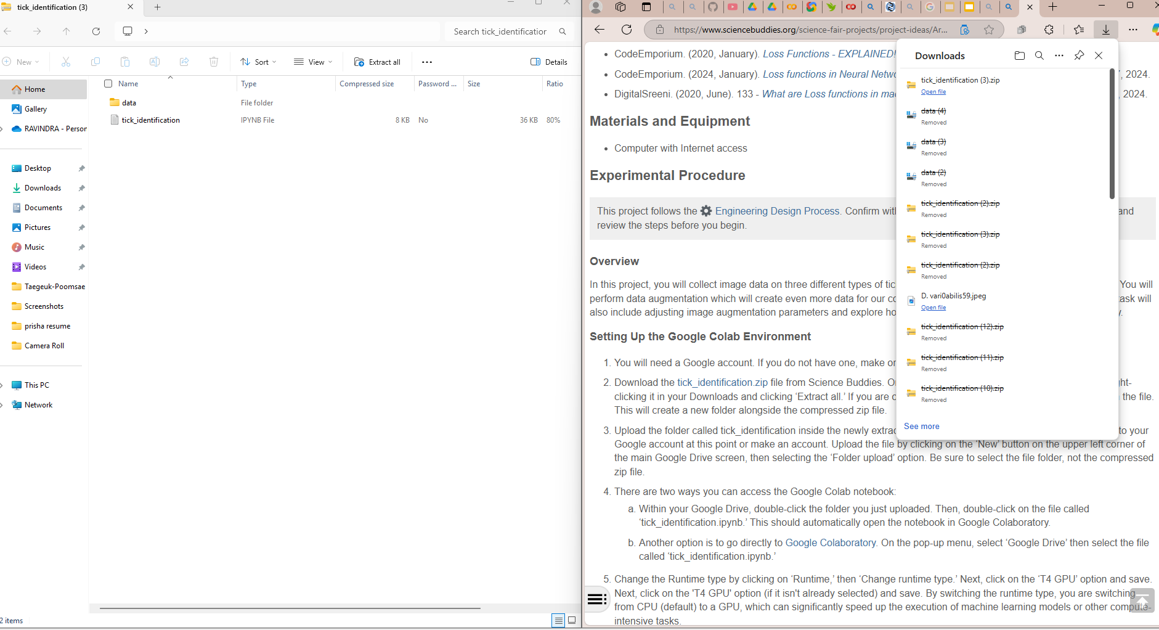Open the Edge Extensions puzzle icon
Screen dimensions: 1159x630
1049,30
